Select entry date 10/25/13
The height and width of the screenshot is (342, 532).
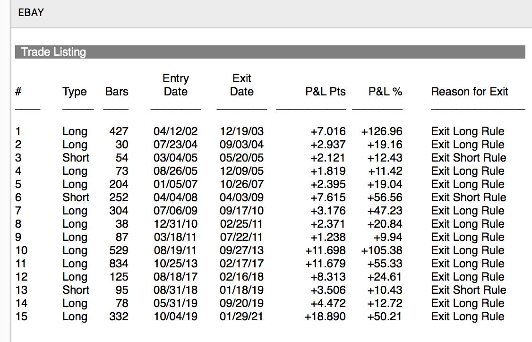pos(175,264)
